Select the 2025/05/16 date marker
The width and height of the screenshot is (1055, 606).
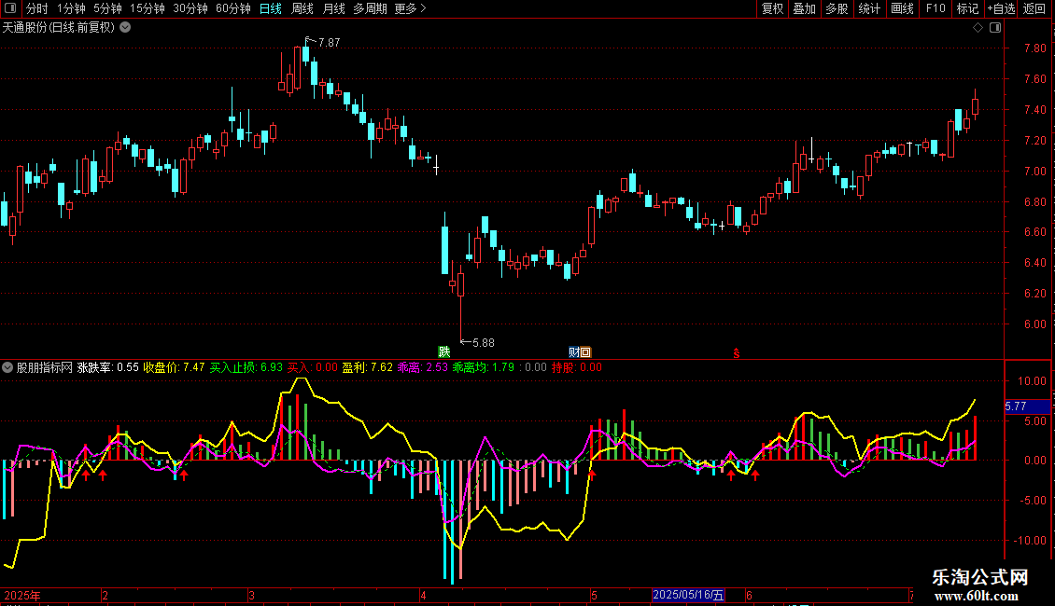tap(688, 595)
